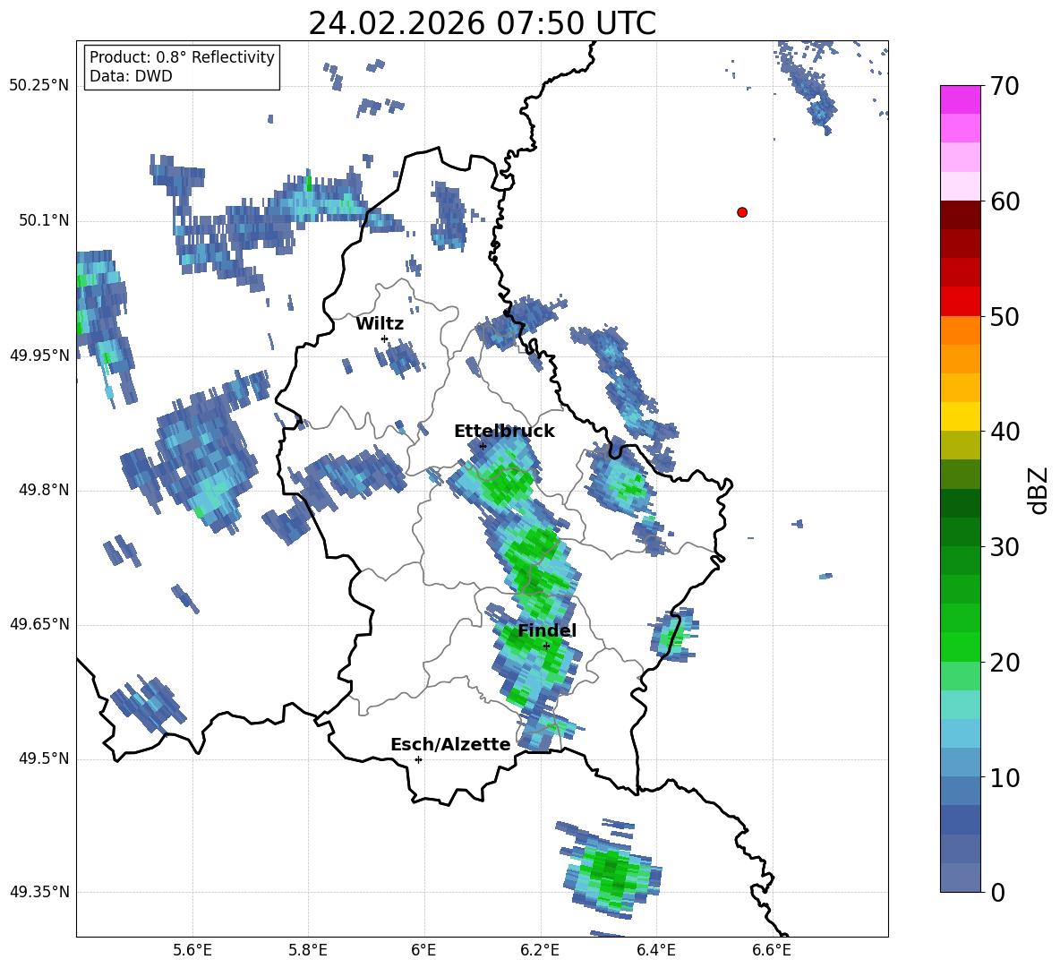Click the Wiltz cross location marker
This screenshot has width=1060, height=968.
click(x=385, y=338)
